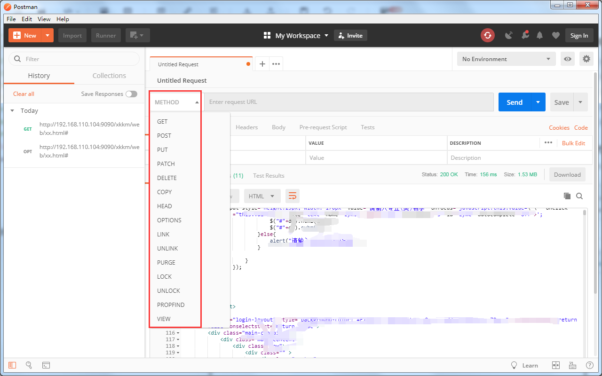Viewport: 602px width, 376px height.
Task: Click the sync status icon
Action: [x=488, y=35]
